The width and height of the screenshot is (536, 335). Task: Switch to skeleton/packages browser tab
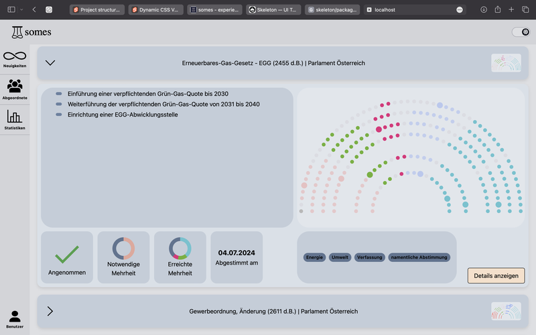[x=333, y=10]
